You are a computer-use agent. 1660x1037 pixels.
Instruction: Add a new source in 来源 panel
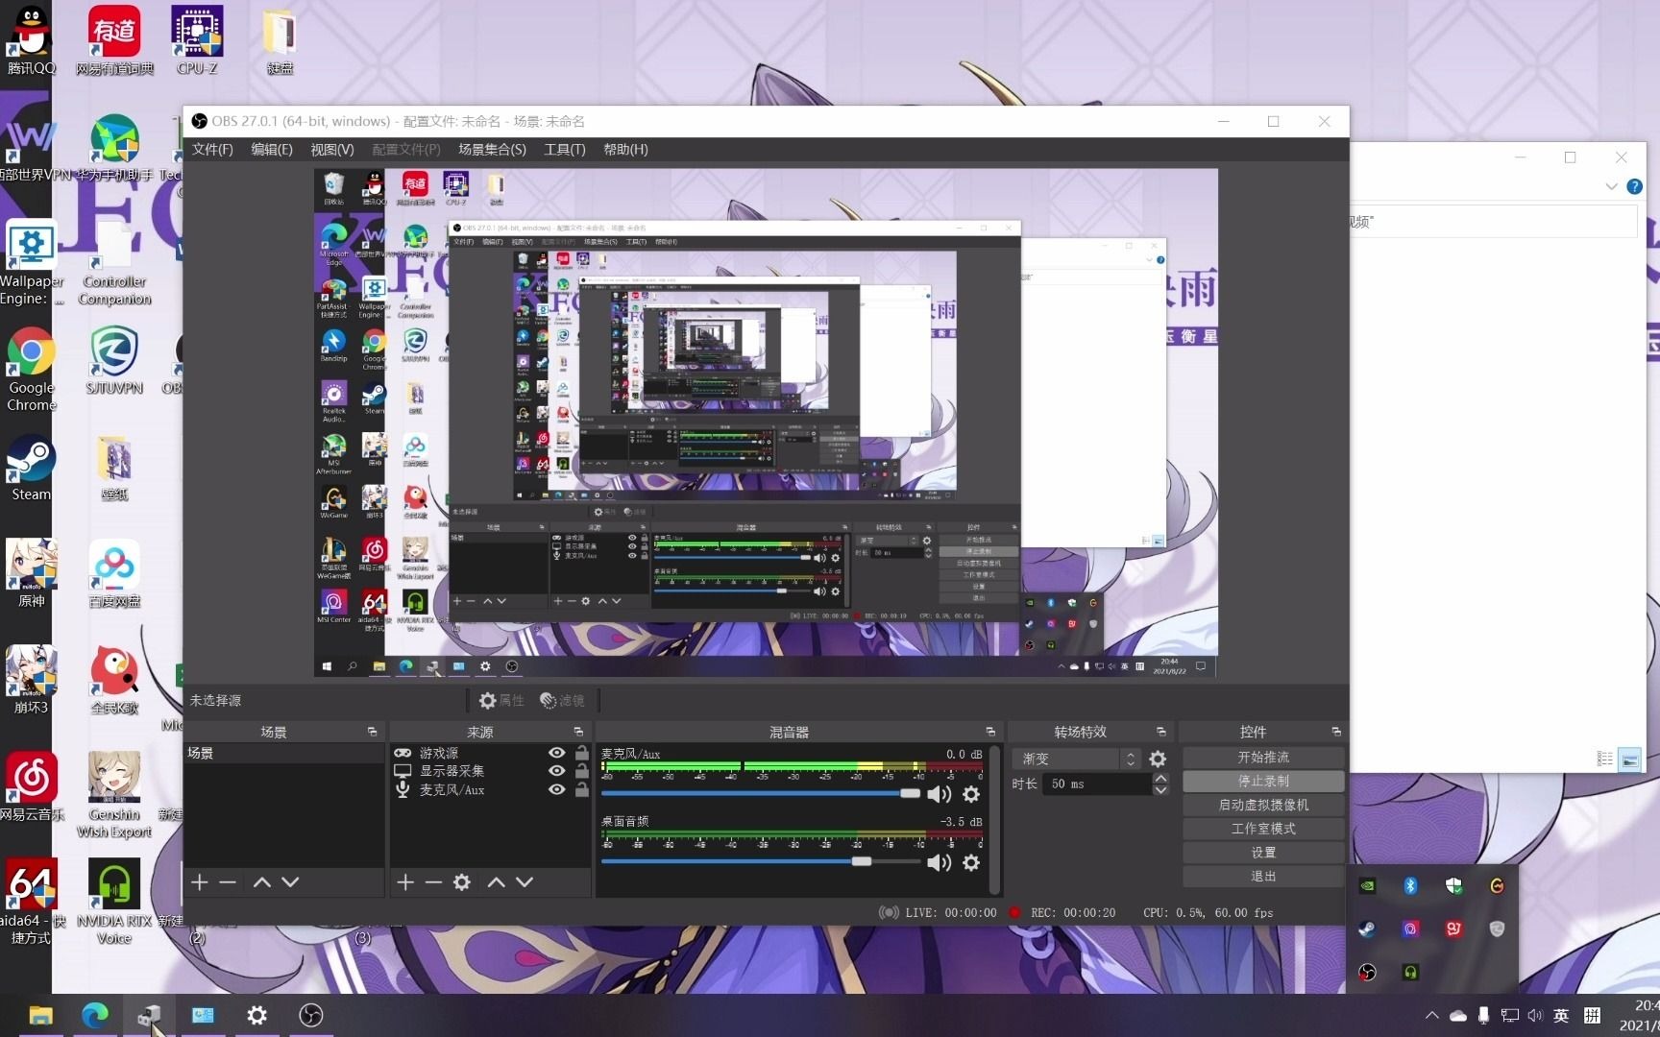[405, 881]
